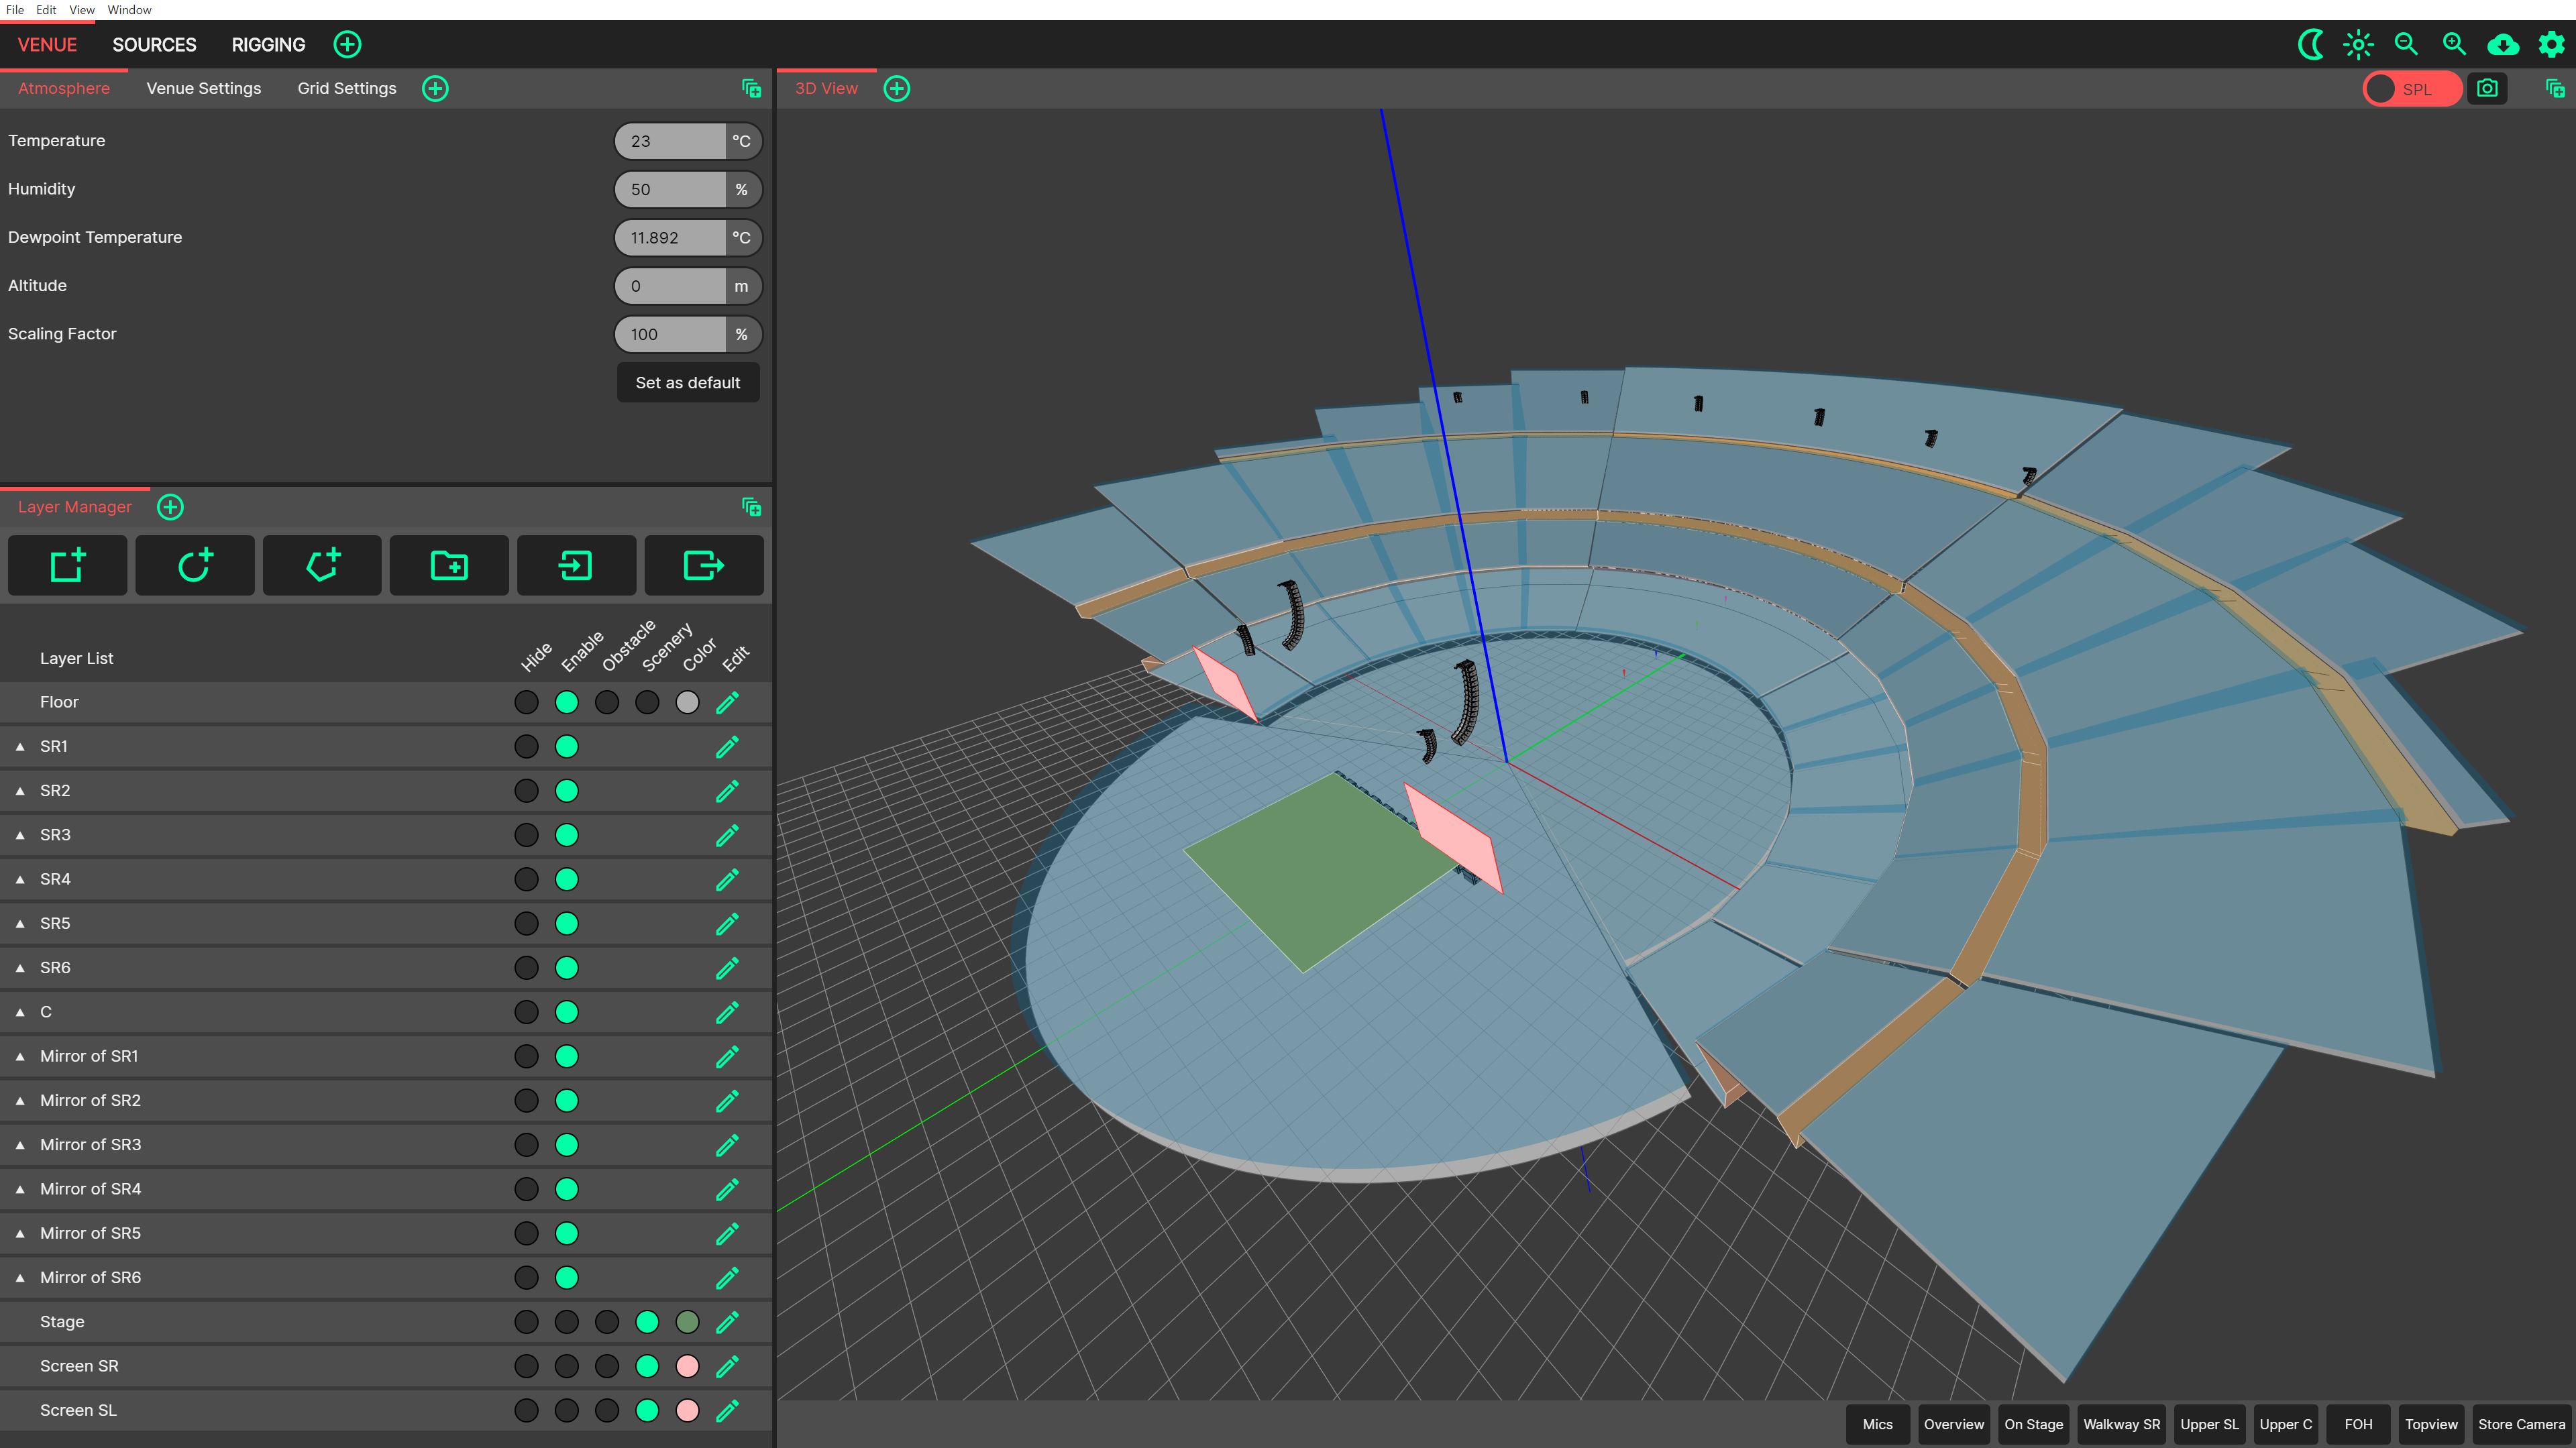
Task: Collapse the Mirror of SR5 layer
Action: pos(20,1233)
